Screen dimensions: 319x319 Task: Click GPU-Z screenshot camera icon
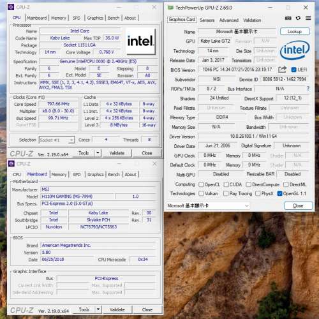288,18
